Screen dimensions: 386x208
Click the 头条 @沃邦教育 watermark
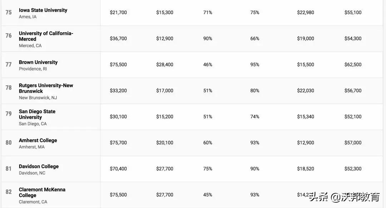coord(345,197)
